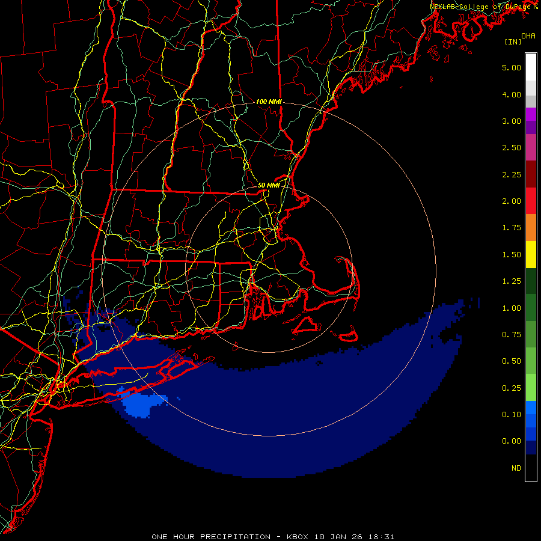Click the "ONE HOUR PRECIPITATION" caption text
Viewport: 541px width, 541px height.
tap(211, 537)
